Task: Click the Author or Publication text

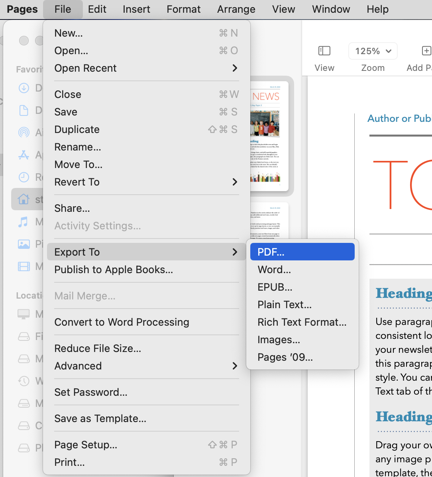Action: coord(399,118)
